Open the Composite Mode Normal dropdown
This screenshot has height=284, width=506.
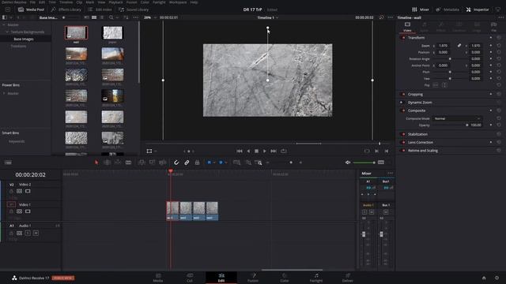457,118
